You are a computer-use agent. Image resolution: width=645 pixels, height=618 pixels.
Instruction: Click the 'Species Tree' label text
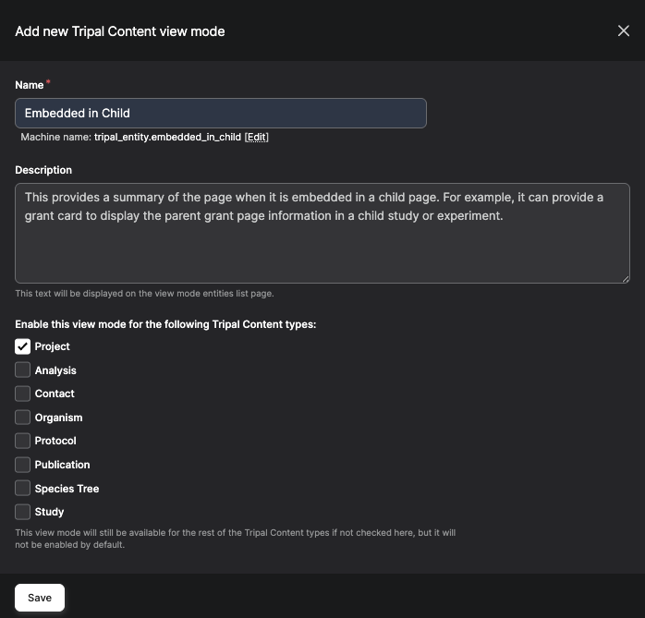pyautogui.click(x=67, y=489)
